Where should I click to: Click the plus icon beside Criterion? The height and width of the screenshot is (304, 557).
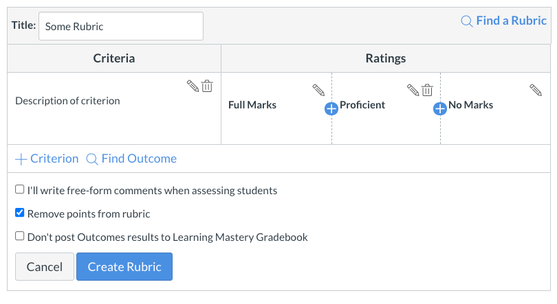(x=21, y=159)
